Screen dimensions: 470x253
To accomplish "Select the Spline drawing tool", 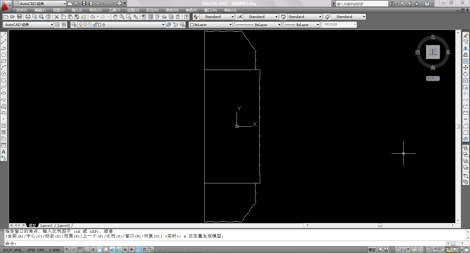I will click(x=4, y=87).
